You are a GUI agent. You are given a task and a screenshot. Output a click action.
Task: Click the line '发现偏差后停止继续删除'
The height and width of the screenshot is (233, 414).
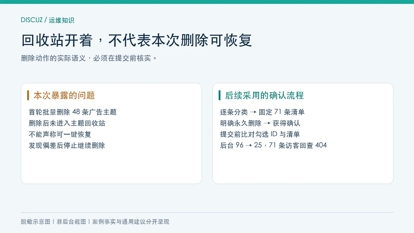point(67,145)
